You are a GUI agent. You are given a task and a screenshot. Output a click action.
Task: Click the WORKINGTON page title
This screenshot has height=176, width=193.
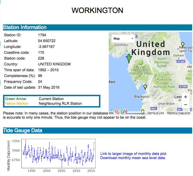click(x=97, y=10)
